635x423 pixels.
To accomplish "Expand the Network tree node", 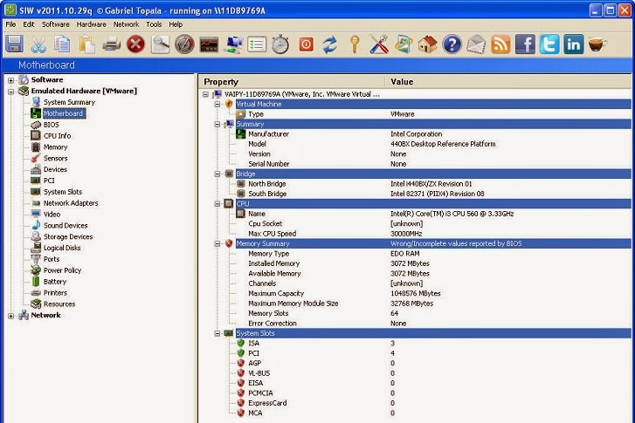I will (x=11, y=316).
